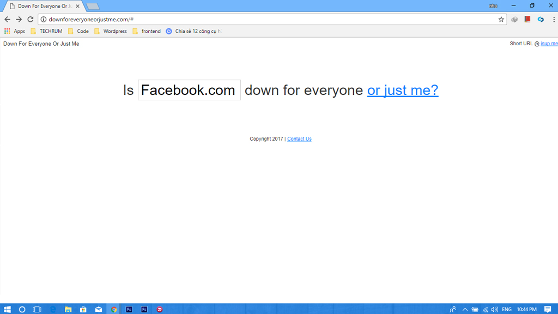Image resolution: width=558 pixels, height=314 pixels.
Task: Click the blue sync extension icon
Action: click(541, 20)
